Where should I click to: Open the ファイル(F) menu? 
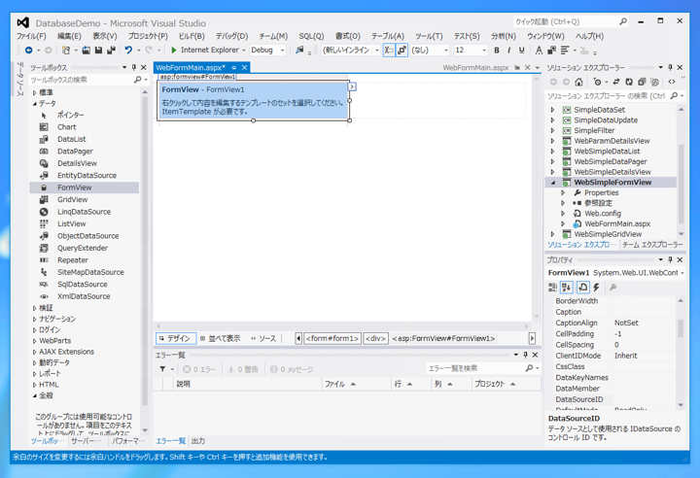[31, 36]
